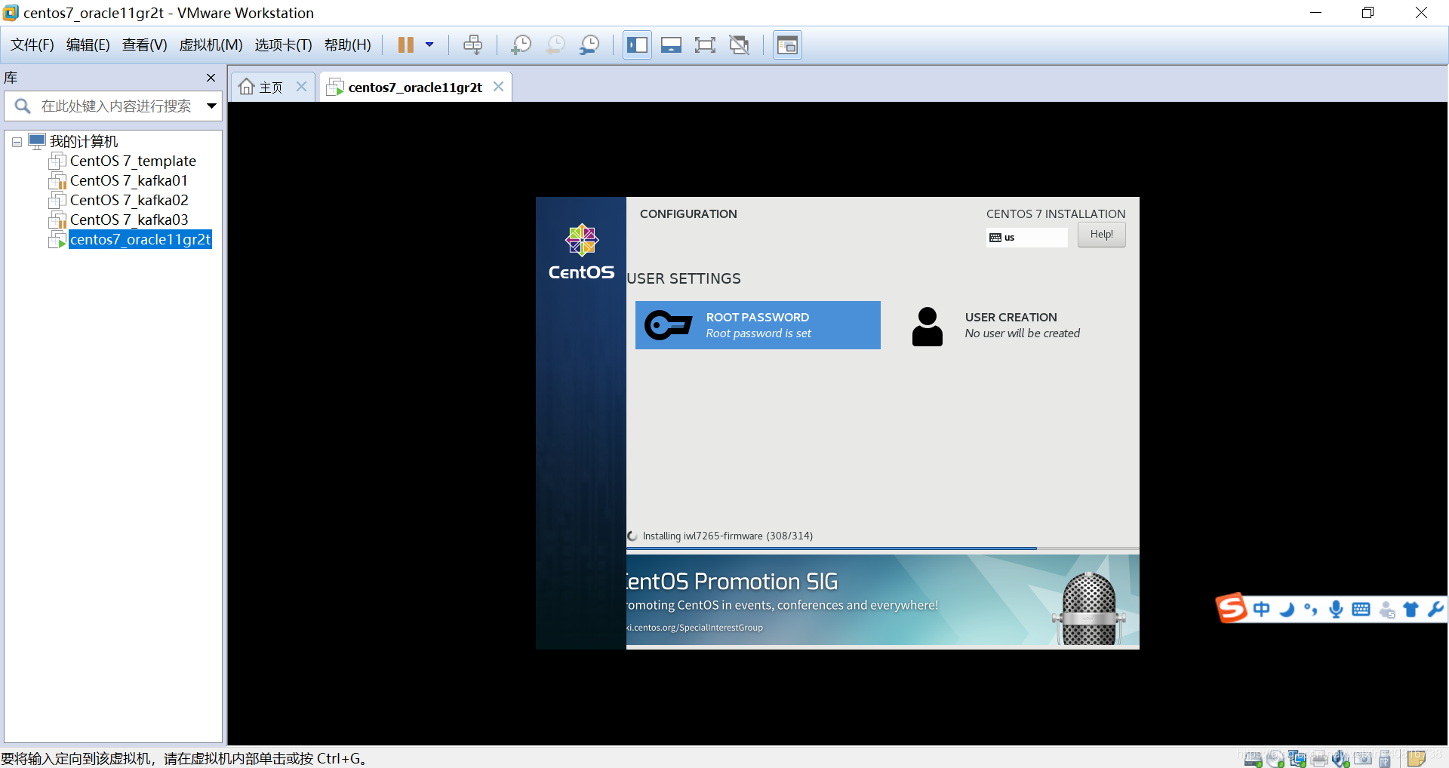Open the power options dropdown arrow
The image size is (1449, 768).
(429, 45)
